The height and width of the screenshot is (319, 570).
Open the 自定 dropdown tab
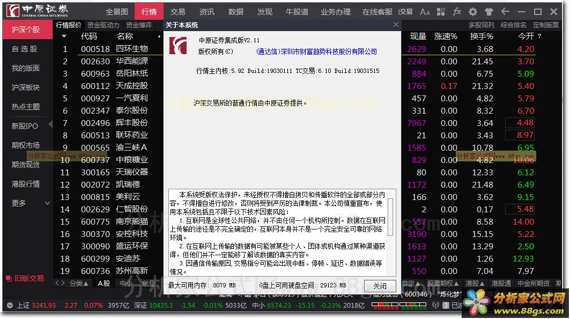click(x=411, y=284)
